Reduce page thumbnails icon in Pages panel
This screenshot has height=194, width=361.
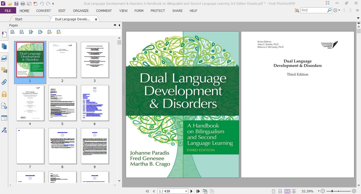point(22,32)
